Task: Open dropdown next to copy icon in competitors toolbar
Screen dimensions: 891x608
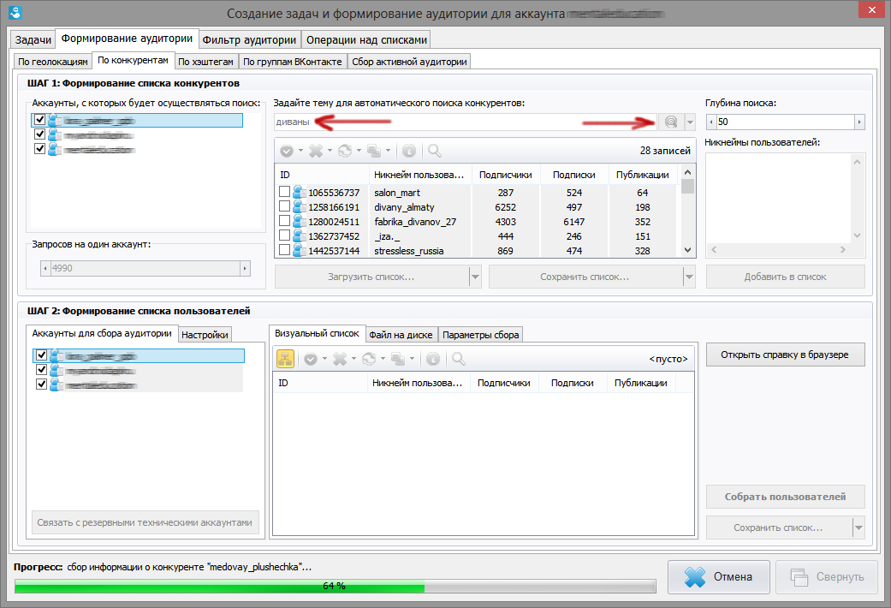Action: [388, 151]
